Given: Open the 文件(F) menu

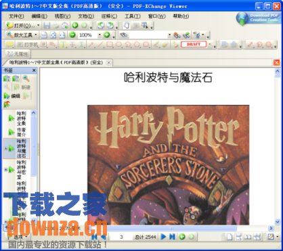Looking at the screenshot, I should (x=16, y=16).
